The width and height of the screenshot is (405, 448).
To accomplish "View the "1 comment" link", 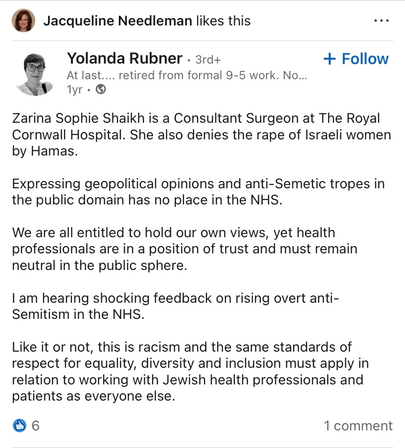I will 358,426.
